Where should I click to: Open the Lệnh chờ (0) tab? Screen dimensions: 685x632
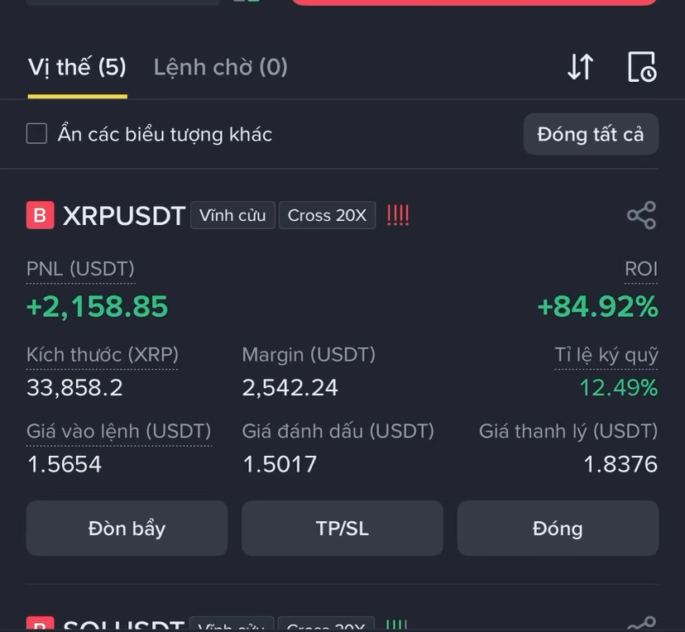click(220, 67)
